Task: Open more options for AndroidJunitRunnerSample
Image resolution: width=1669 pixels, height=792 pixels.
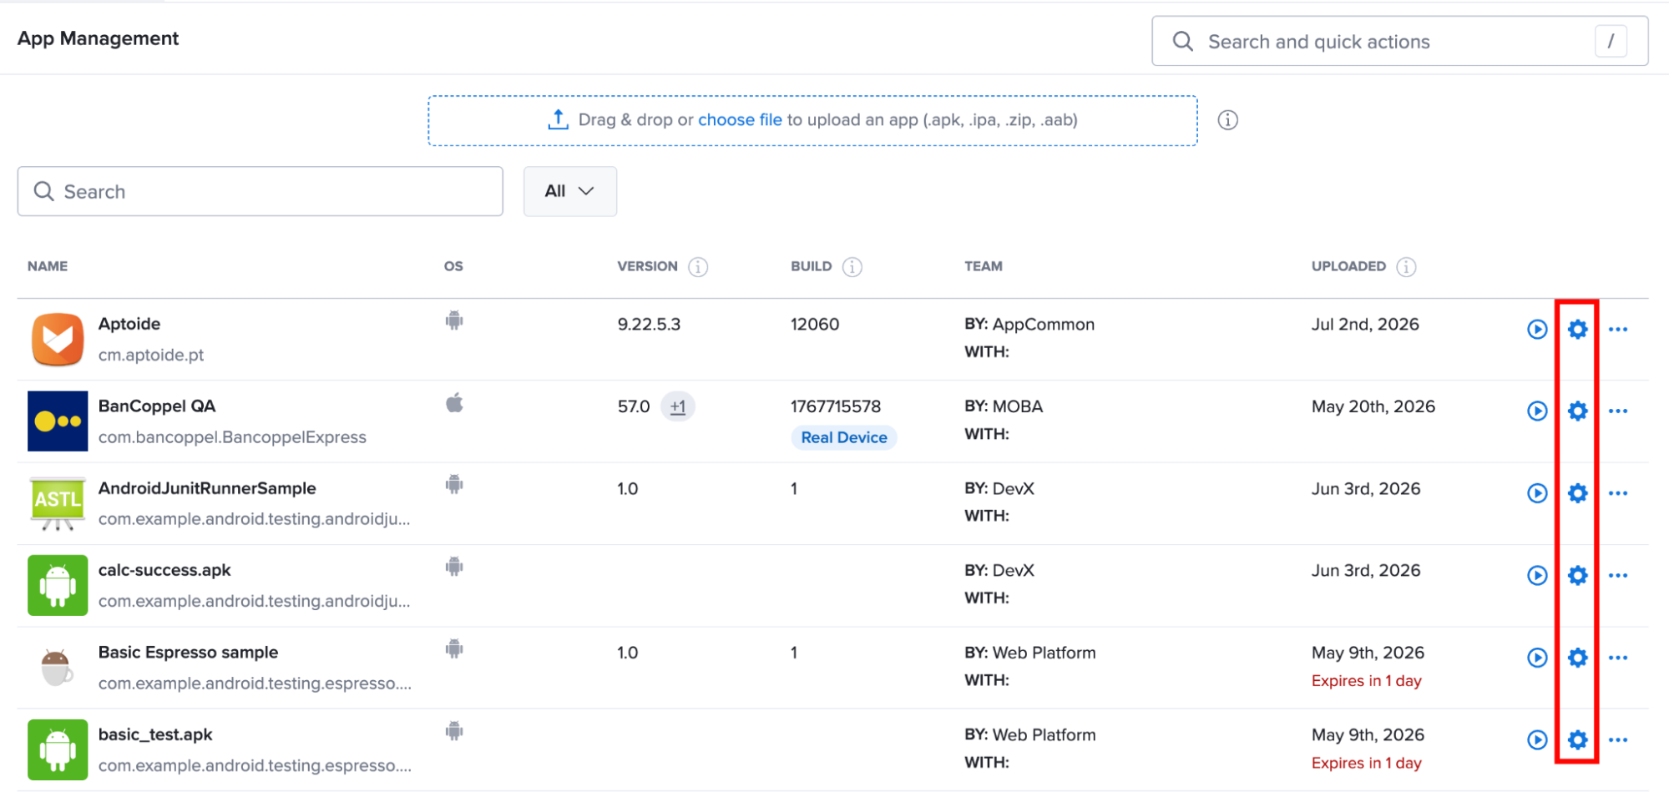Action: (1617, 493)
